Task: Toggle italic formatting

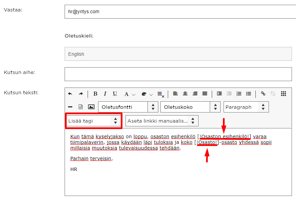Action: (105, 94)
